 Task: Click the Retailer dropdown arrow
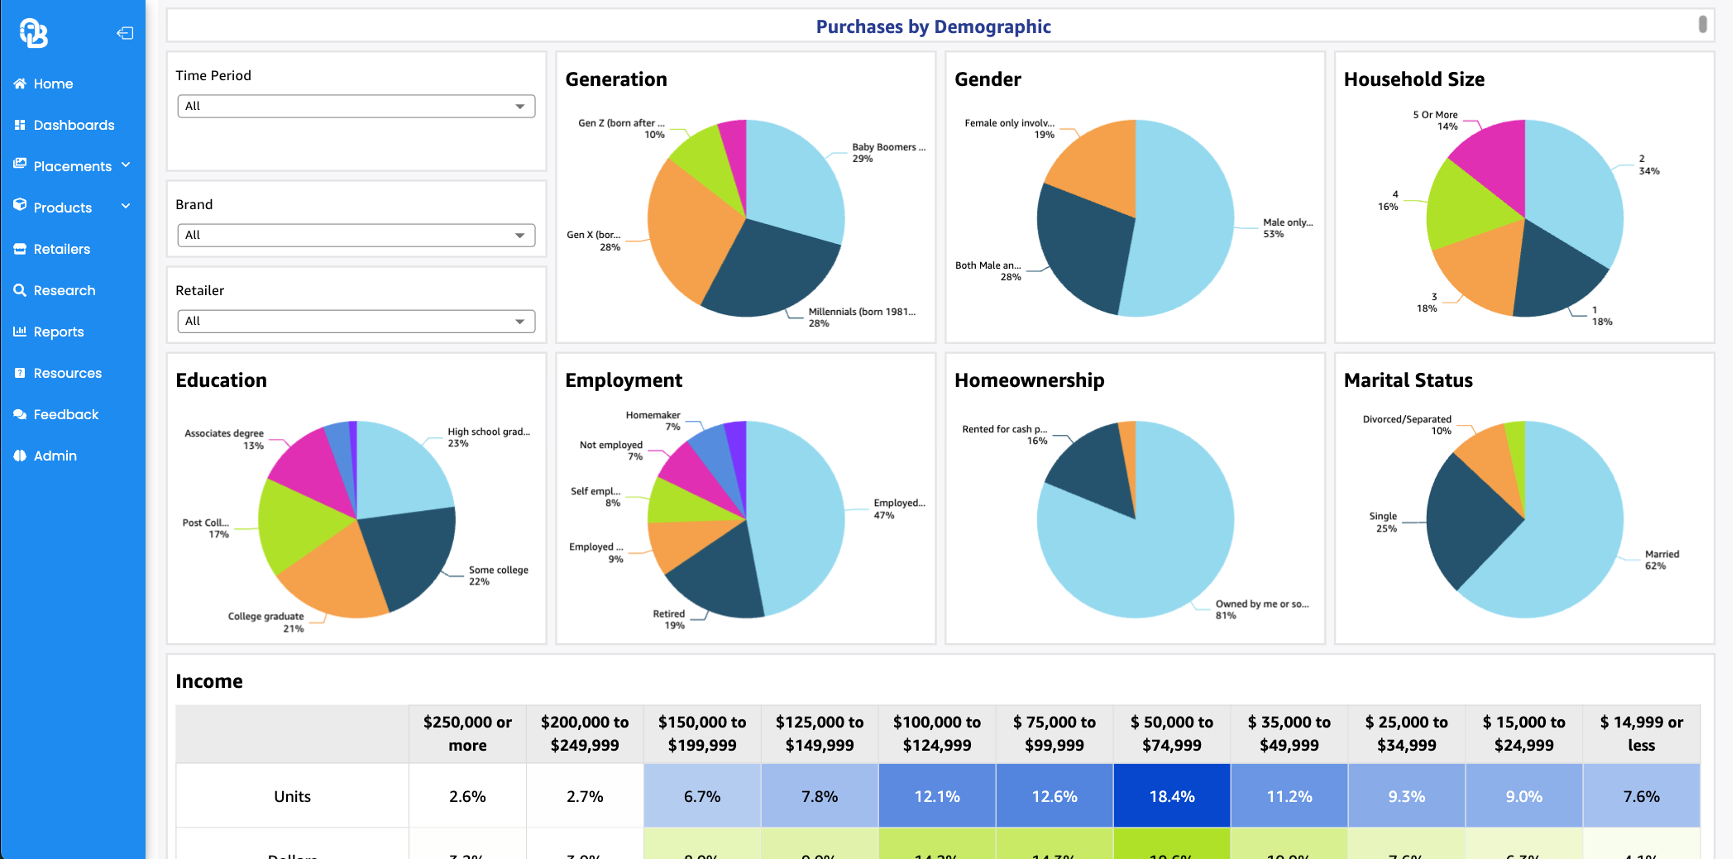[x=520, y=322]
